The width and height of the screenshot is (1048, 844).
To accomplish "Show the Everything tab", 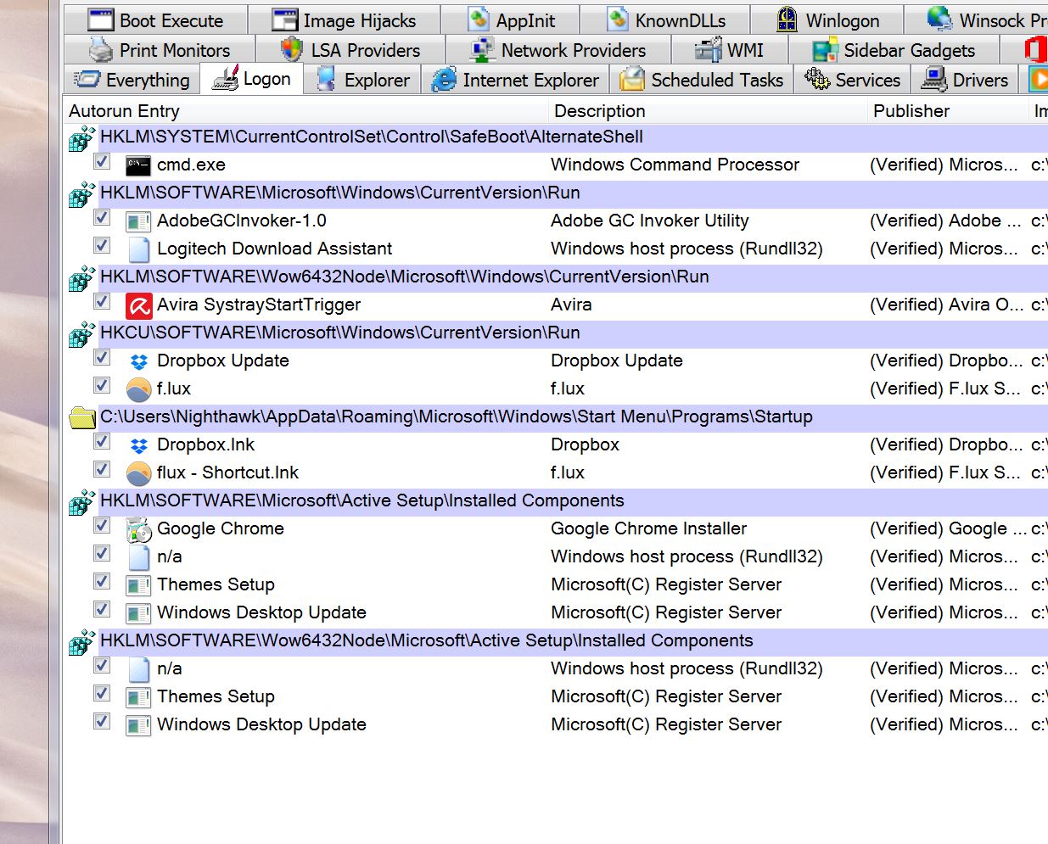I will pos(132,80).
